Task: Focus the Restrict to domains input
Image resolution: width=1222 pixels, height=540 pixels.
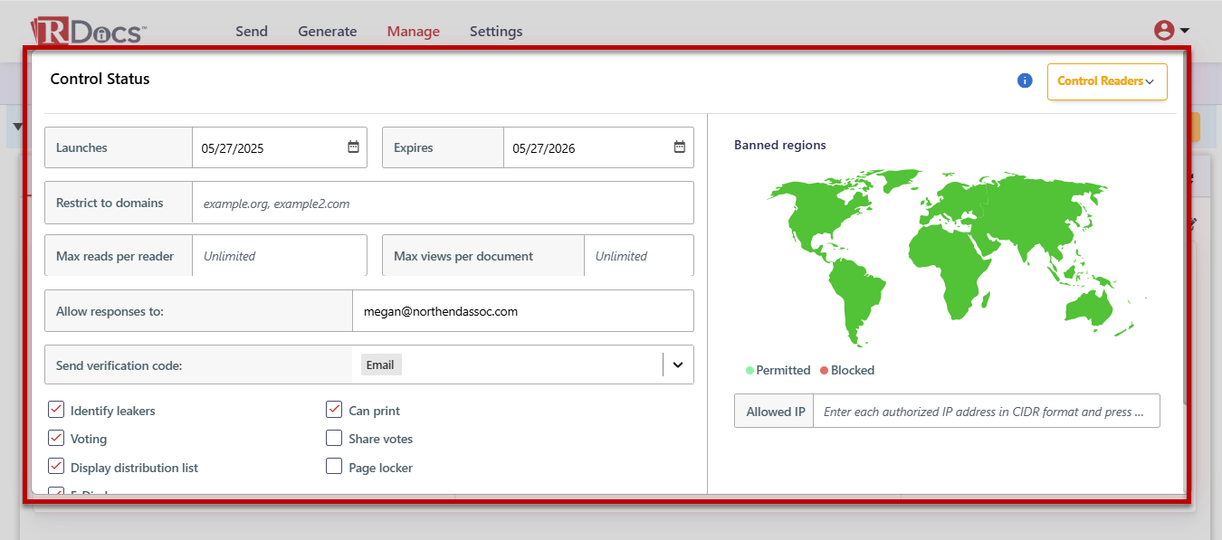Action: point(443,203)
